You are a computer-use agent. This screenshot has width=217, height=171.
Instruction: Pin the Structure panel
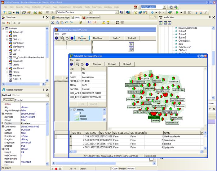tap(43, 17)
